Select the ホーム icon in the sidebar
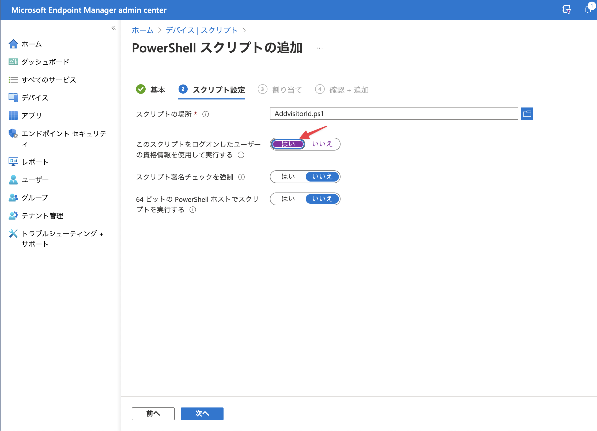 13,44
